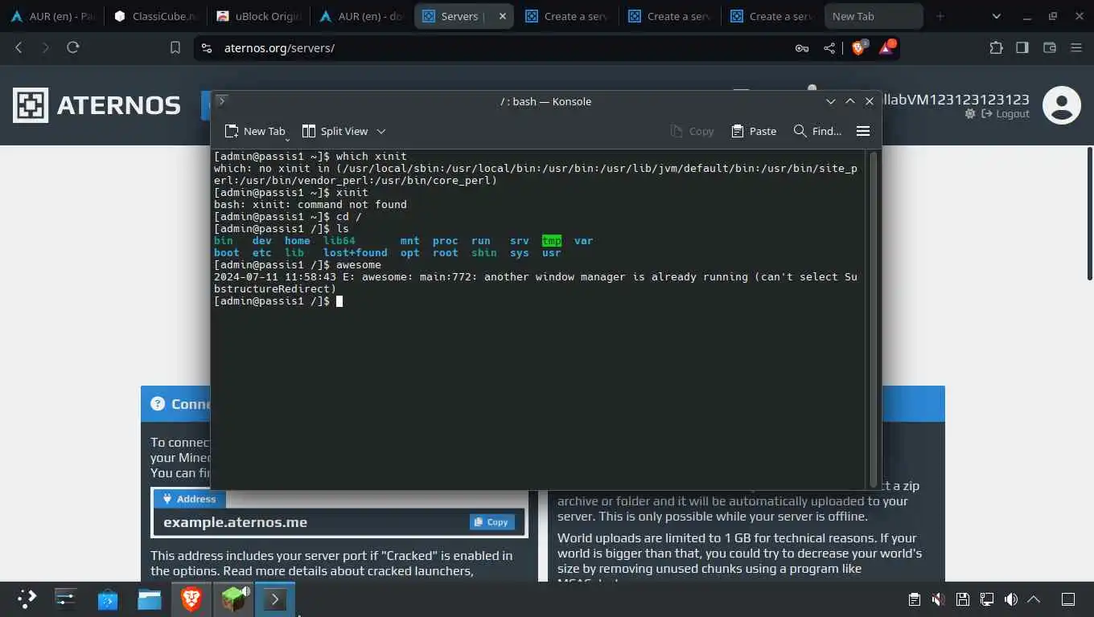Open clipboard tray icon
Viewport: 1094px width, 617px height.
pos(914,599)
